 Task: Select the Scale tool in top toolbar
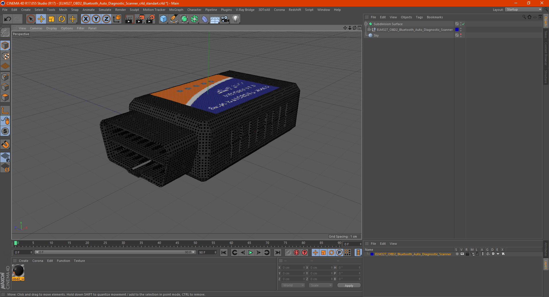point(51,19)
